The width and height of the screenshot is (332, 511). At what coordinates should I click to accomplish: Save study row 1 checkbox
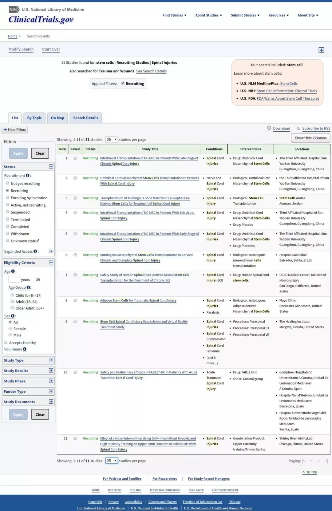click(75, 158)
